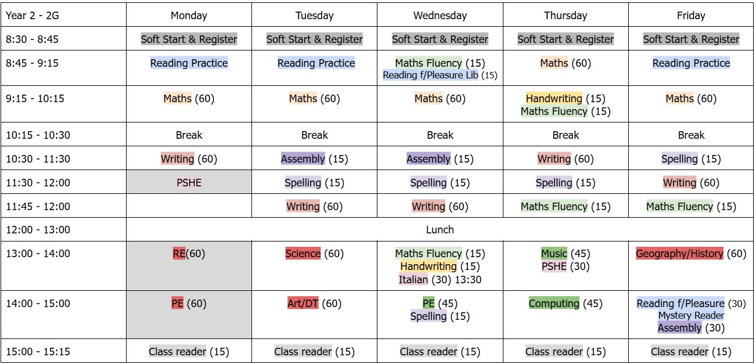Click the RE (60) lesson on Monday
756x364 pixels.
coord(189,253)
